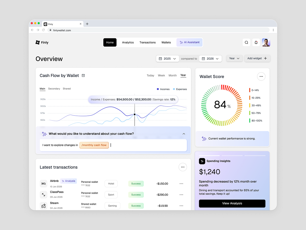
Task: Select the Month view in Cash Flow
Action: point(173,75)
